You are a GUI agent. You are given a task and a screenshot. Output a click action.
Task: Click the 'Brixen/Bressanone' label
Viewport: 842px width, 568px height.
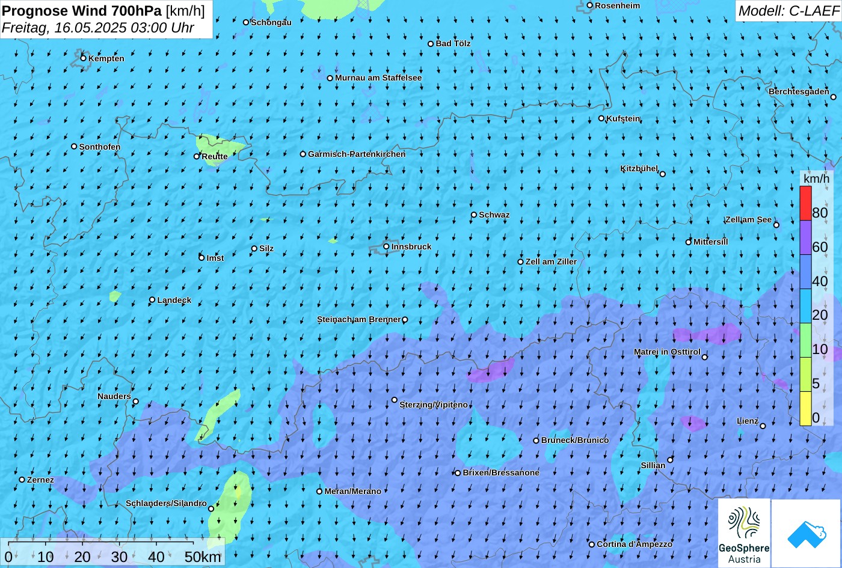click(501, 472)
